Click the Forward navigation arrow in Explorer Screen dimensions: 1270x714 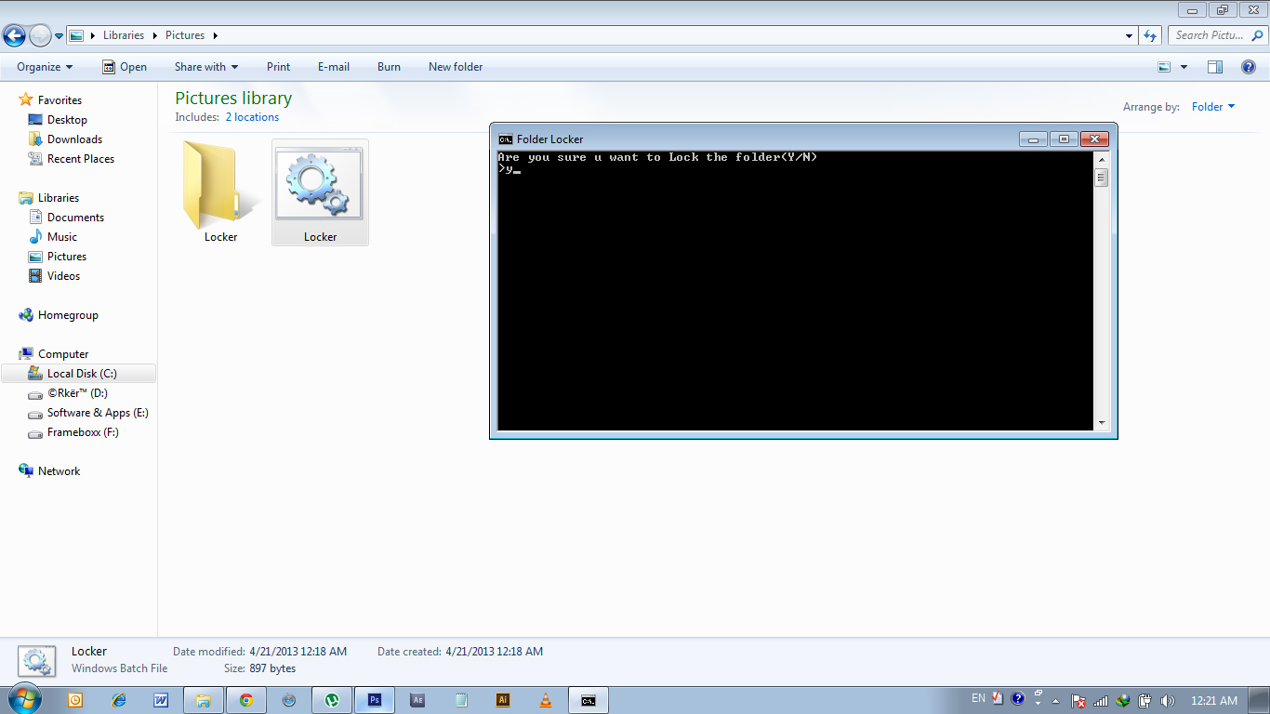click(40, 36)
